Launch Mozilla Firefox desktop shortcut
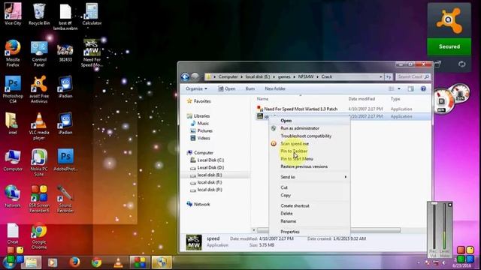 tap(13, 53)
